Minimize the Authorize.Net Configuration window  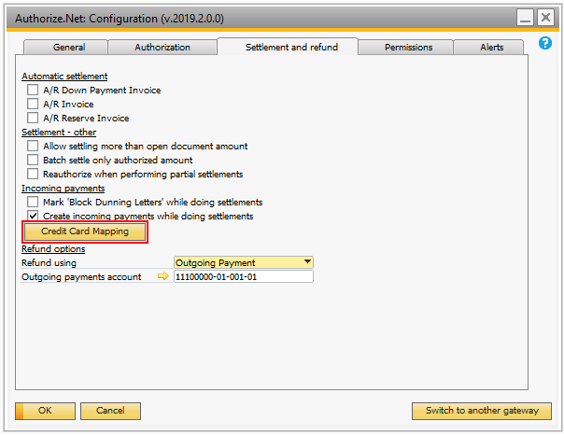(x=525, y=18)
